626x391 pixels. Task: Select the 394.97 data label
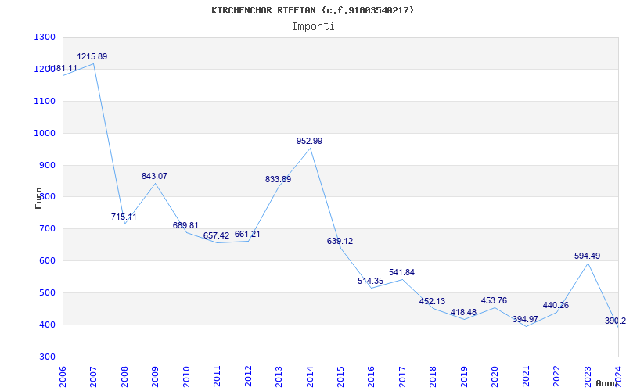point(525,320)
